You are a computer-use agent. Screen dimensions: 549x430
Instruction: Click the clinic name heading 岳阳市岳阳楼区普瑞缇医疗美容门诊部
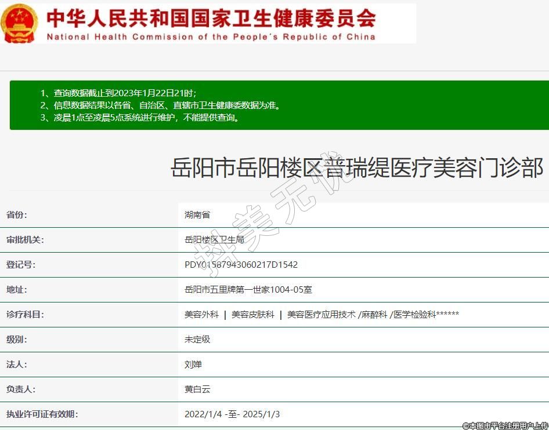point(356,167)
